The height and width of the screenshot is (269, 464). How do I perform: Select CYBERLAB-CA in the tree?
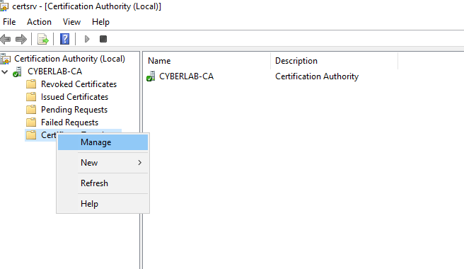coord(54,71)
